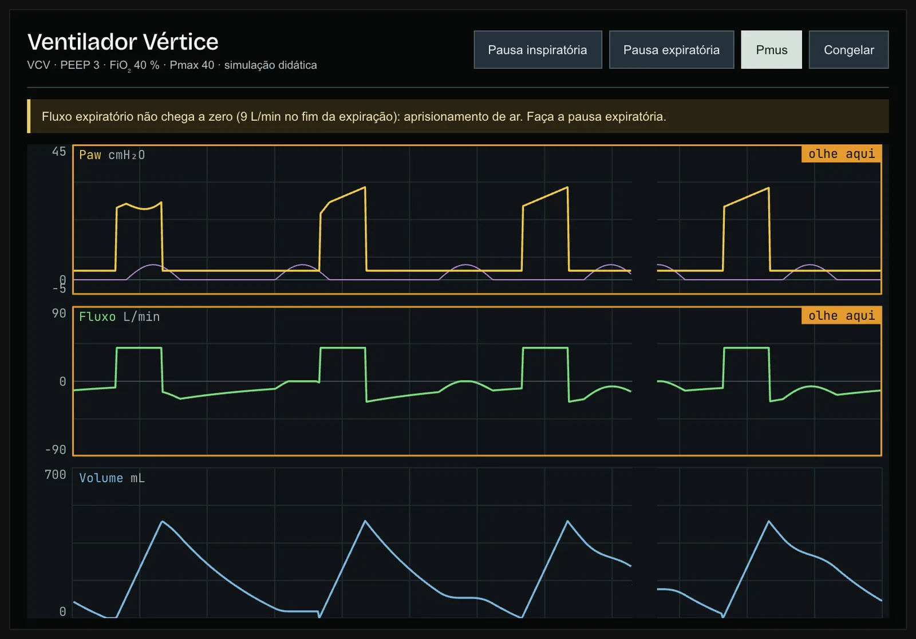916x639 pixels.
Task: Click the 90 axis value on Fluxo chart
Action: 59,313
